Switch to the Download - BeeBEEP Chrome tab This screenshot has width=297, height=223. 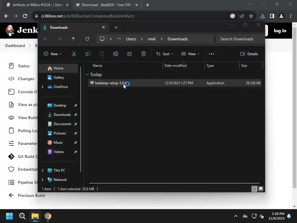point(106,5)
